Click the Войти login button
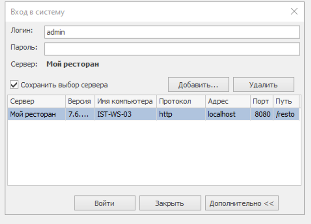The height and width of the screenshot is (224, 311). click(105, 203)
